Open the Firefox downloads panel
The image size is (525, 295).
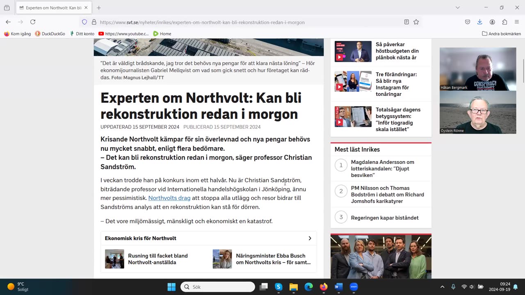(x=480, y=22)
